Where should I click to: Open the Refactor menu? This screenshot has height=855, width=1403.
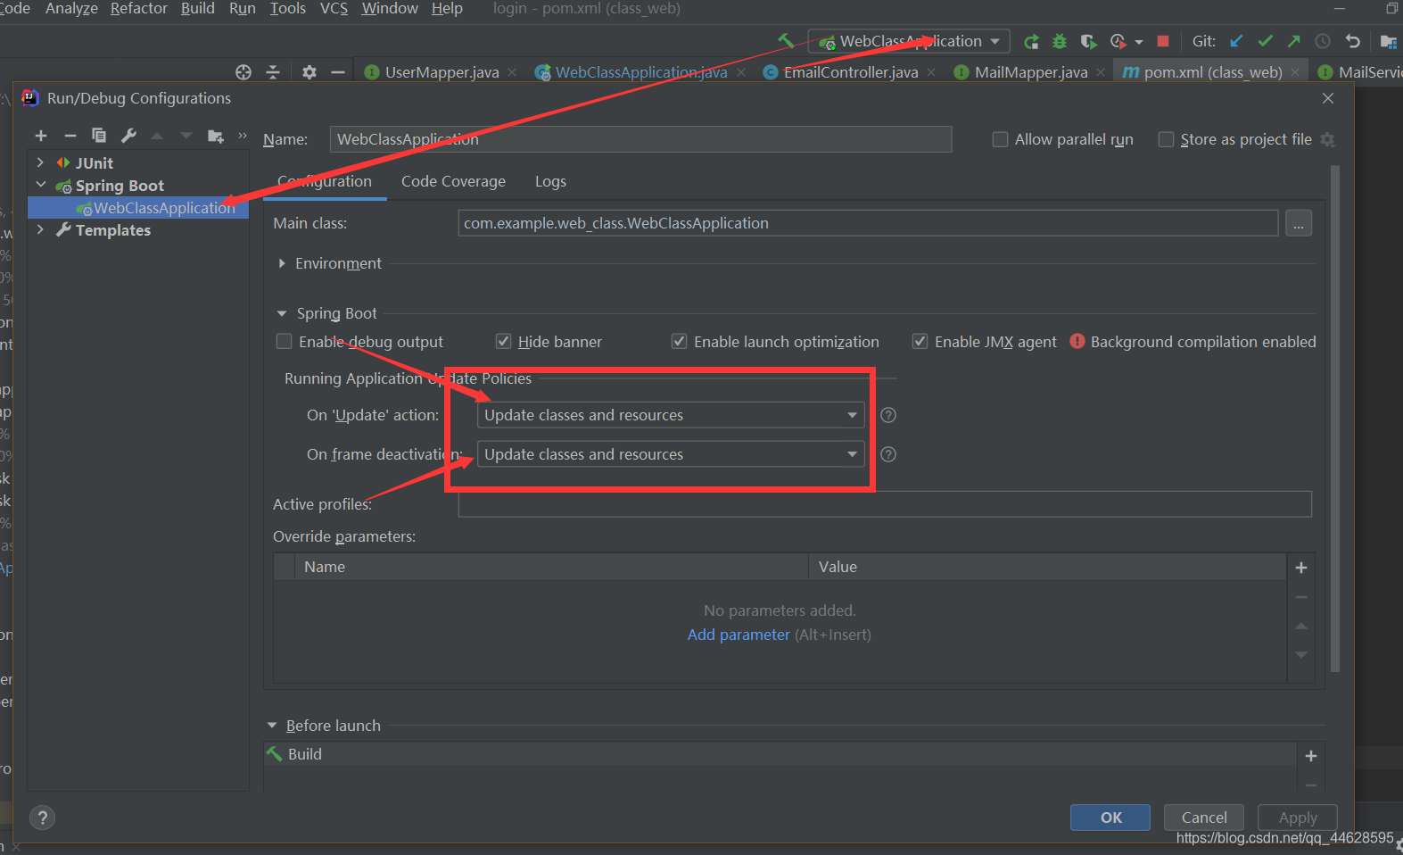tap(139, 8)
